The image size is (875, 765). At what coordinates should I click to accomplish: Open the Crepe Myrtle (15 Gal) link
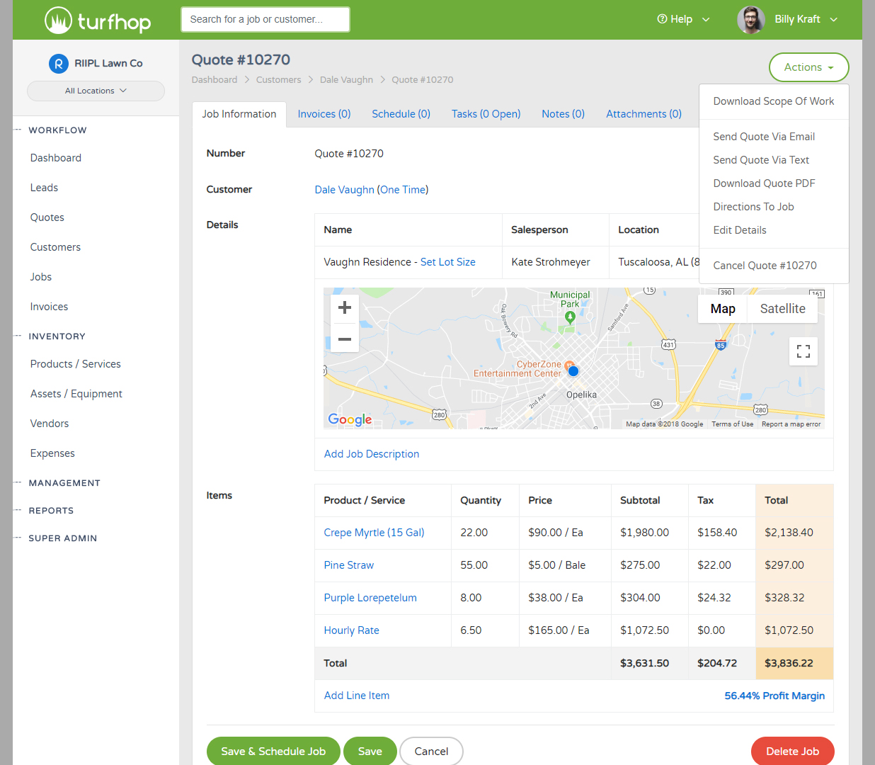click(374, 533)
